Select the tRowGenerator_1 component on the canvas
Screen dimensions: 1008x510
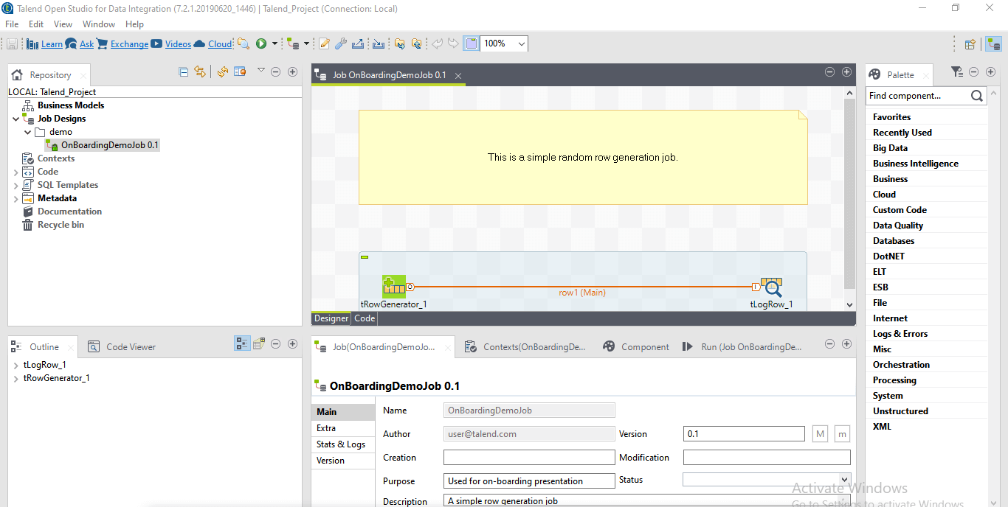click(x=393, y=286)
